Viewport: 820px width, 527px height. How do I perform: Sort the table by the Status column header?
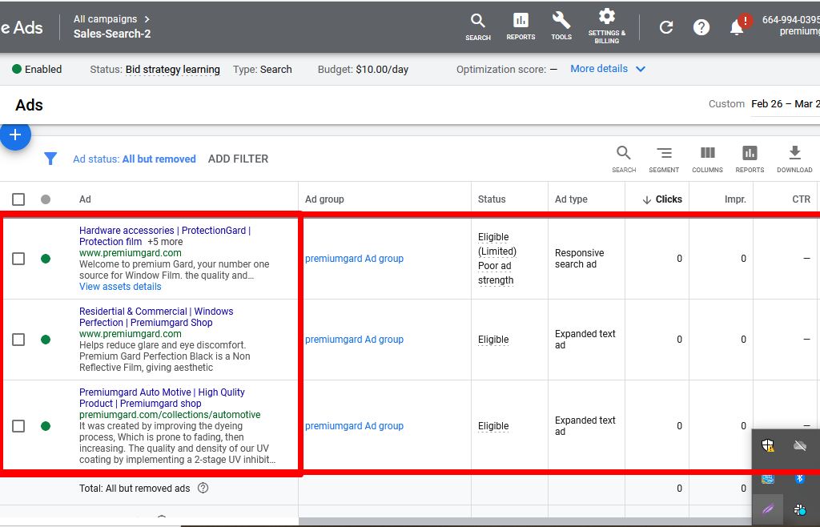click(x=492, y=199)
